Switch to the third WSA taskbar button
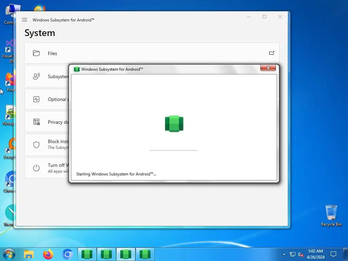Screen dimensions: 348x261 tap(126, 254)
